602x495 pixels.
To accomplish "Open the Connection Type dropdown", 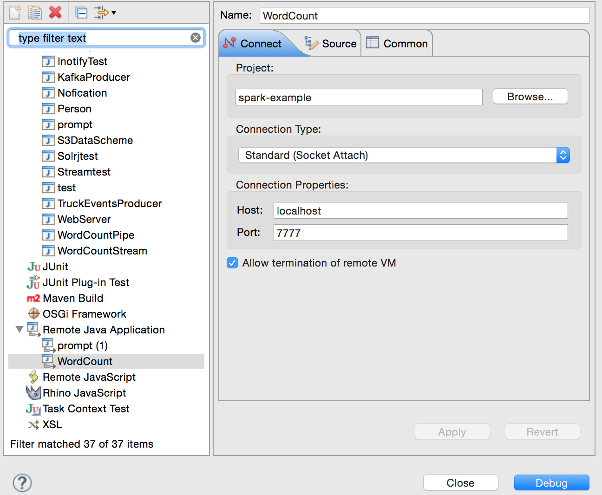I will [563, 155].
